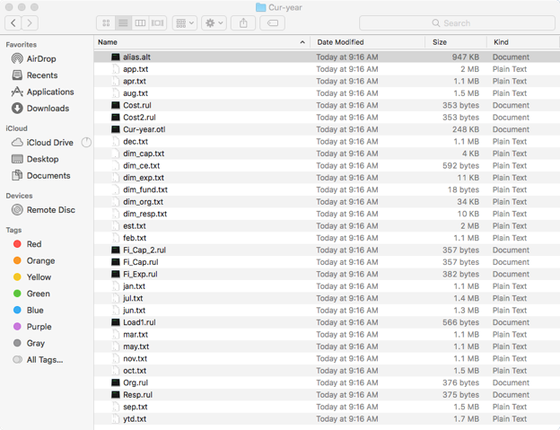Switch to cover flow view

point(158,23)
